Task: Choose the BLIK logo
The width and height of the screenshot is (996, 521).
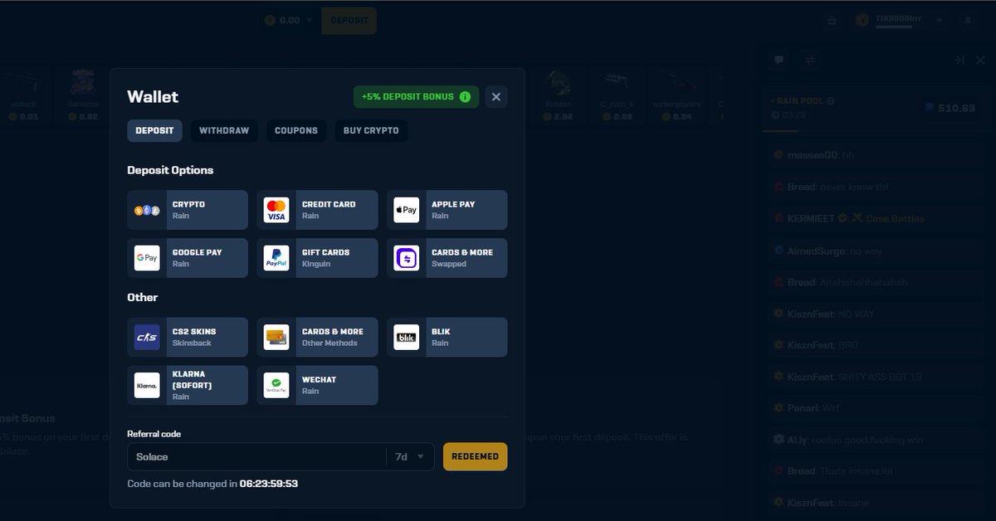Action: (406, 337)
